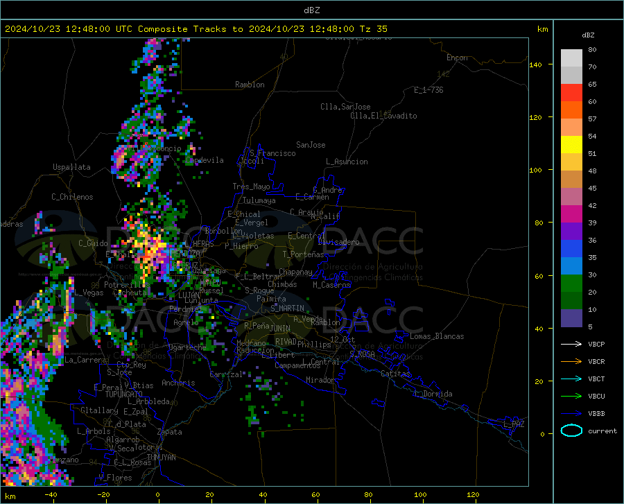Click the La_Carrera place label
Screen dimensions: 624x504
point(85,360)
